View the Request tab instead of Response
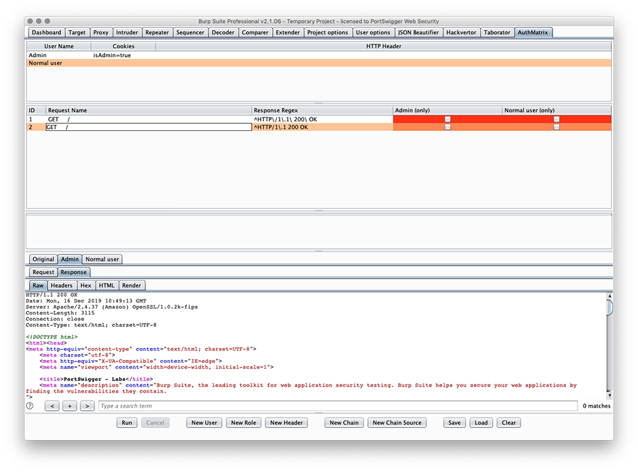The width and height of the screenshot is (638, 472). point(43,272)
